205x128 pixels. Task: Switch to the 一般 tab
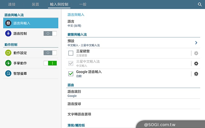(83, 4)
